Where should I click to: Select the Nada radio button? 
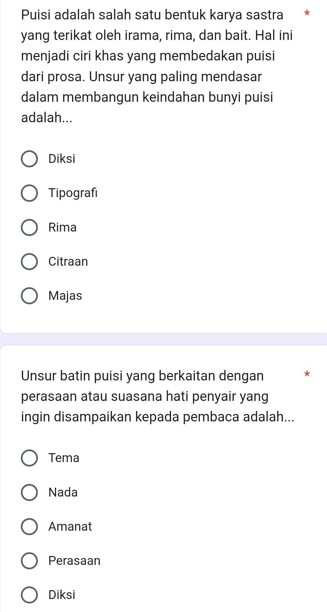point(30,492)
